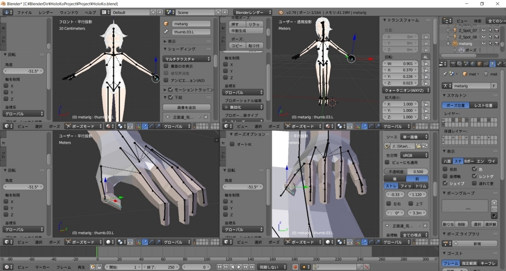Collapse the トランスフォーム panel
Viewport: 506px width, 271px height.
(x=385, y=20)
